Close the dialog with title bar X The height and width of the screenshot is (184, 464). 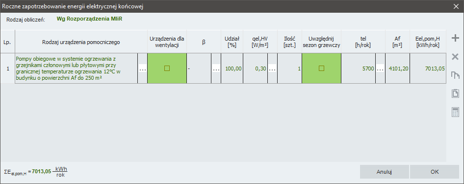click(456, 6)
